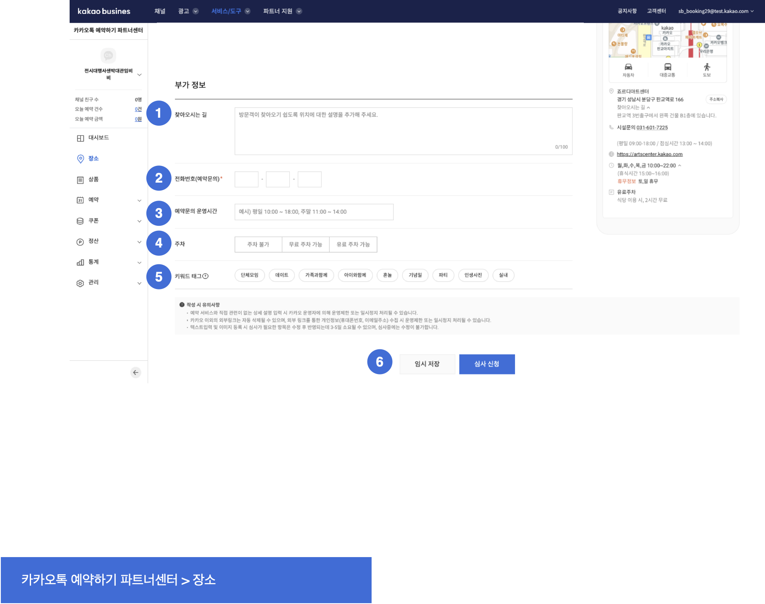Select the 주차 불가 parking option
The width and height of the screenshot is (765, 604).
pyautogui.click(x=258, y=245)
